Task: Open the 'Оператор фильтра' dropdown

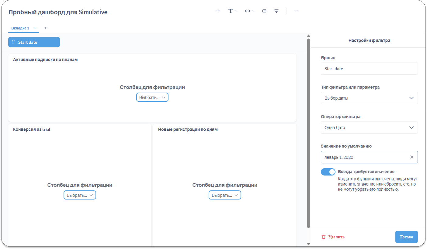Action: [369, 128]
